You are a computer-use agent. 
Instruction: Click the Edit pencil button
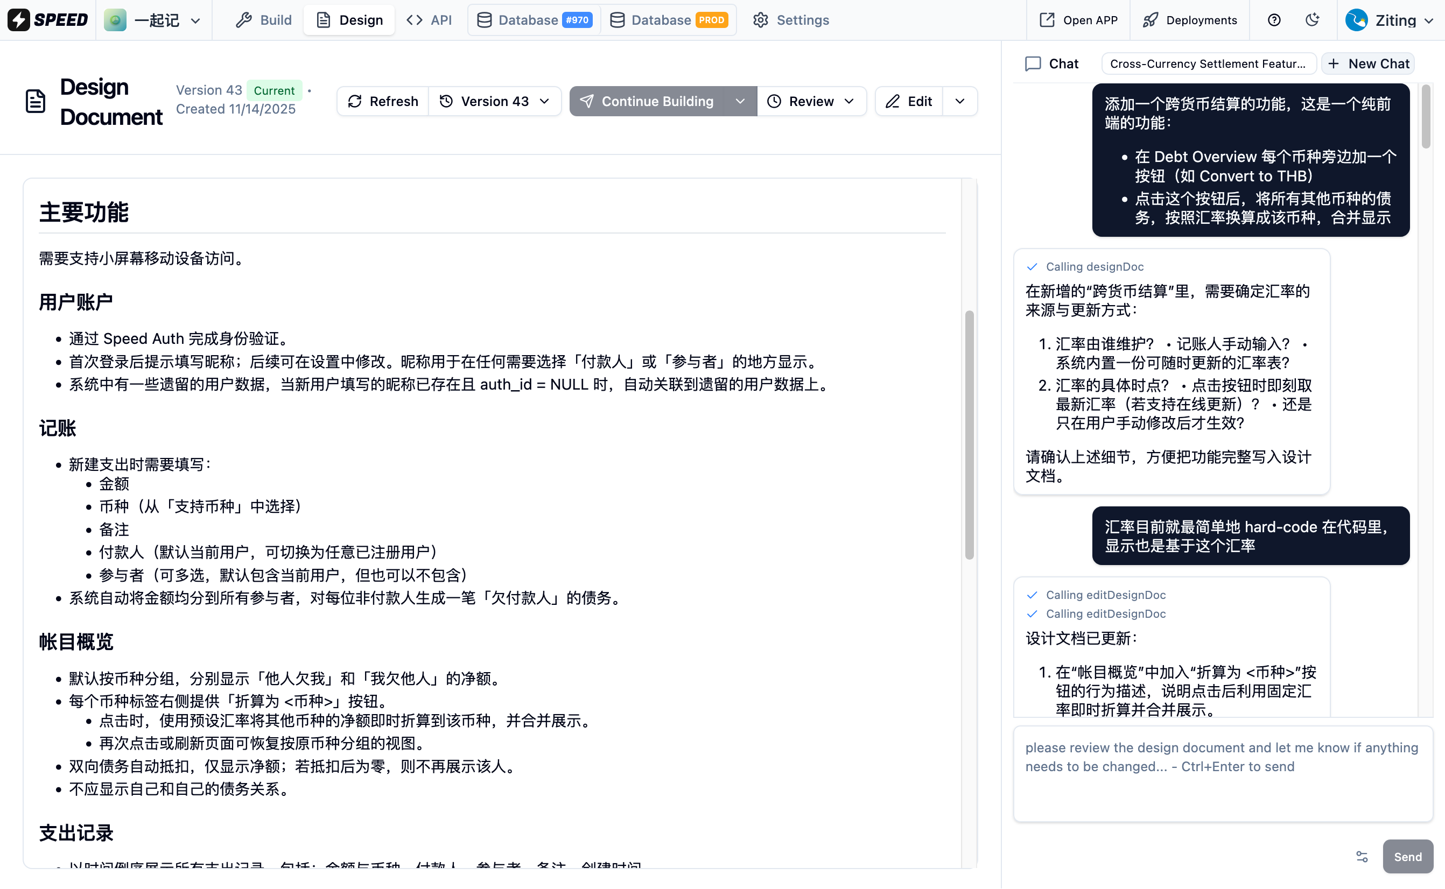(909, 101)
